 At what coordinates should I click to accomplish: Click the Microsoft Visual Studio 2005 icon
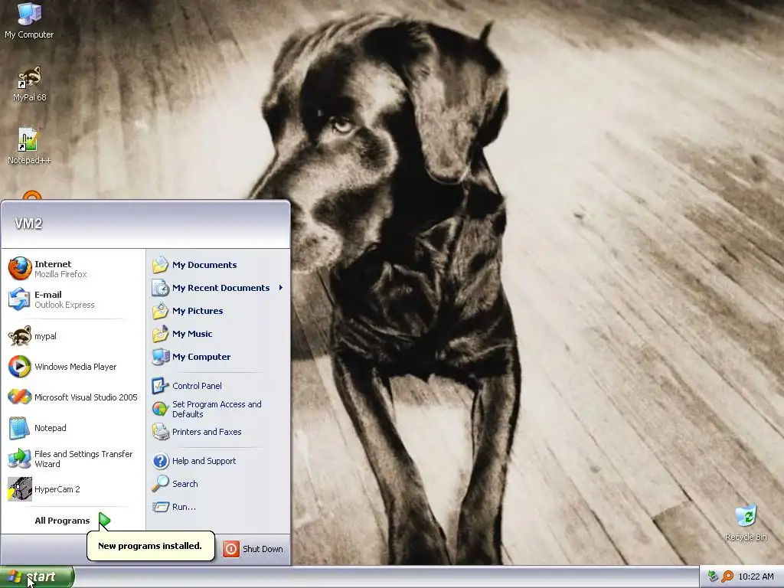pos(19,397)
